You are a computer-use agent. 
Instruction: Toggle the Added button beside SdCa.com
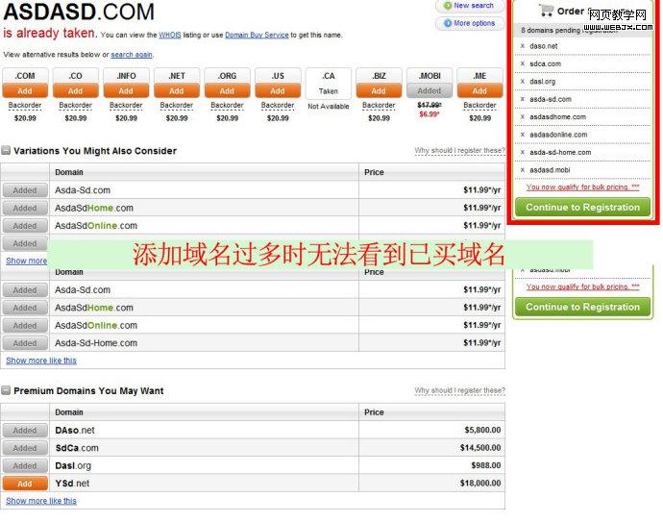25,448
